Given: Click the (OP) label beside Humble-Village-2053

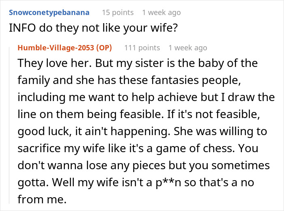Looking at the screenshot, I should 104,48.
